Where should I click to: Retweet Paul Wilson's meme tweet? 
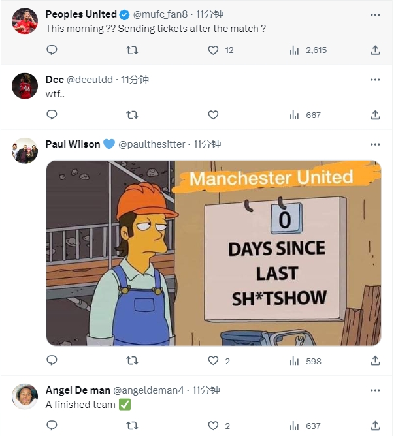point(132,361)
